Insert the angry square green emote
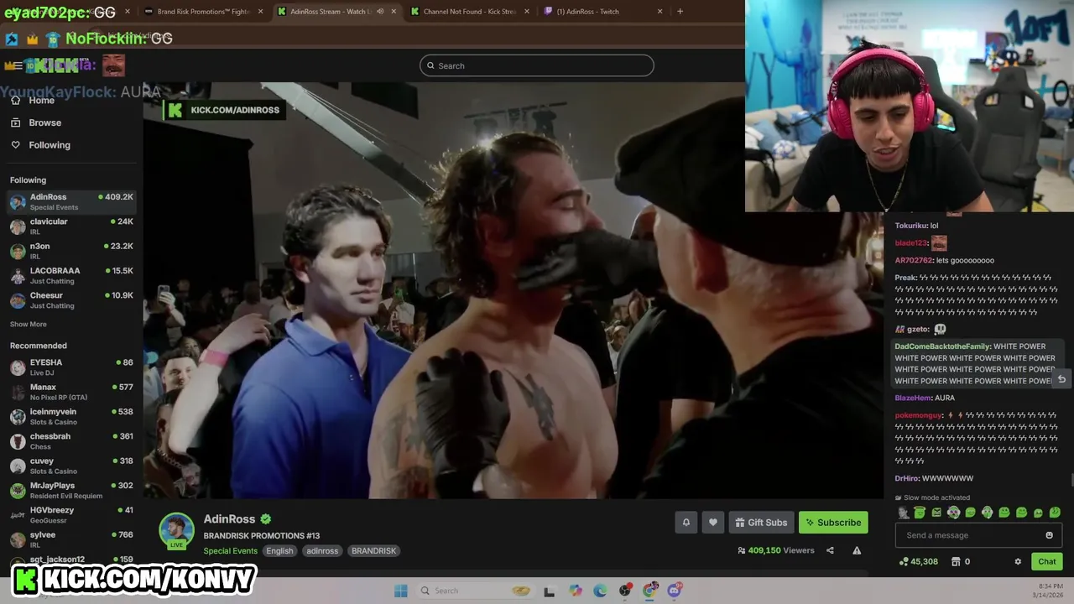 [x=936, y=513]
